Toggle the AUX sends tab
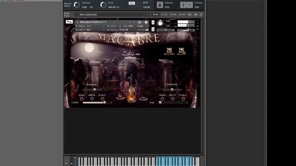The height and width of the screenshot is (166, 296). point(196,14)
